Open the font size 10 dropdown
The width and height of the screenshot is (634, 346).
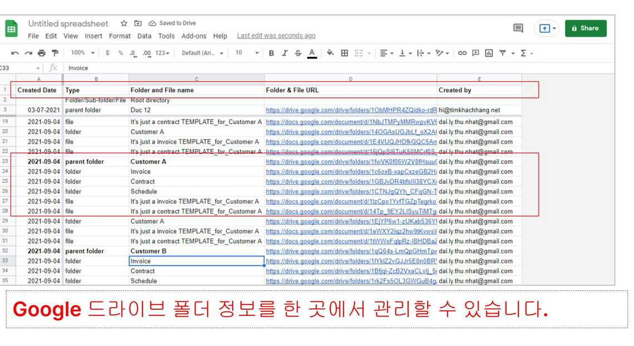[x=247, y=53]
